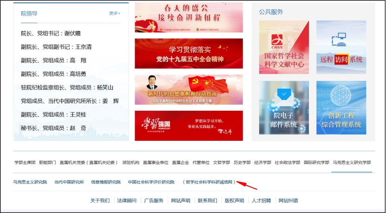
Task: Open 创新工程综合管理系统 tile
Action: 341,107
